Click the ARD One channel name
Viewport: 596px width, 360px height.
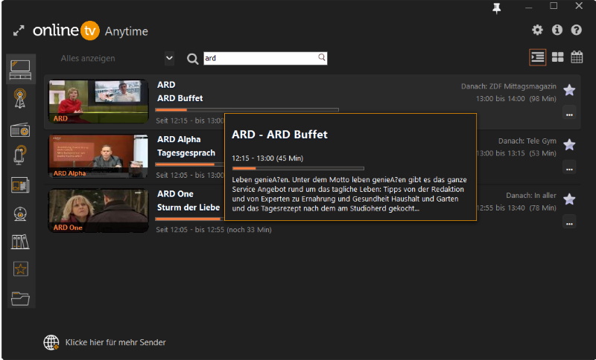click(175, 194)
